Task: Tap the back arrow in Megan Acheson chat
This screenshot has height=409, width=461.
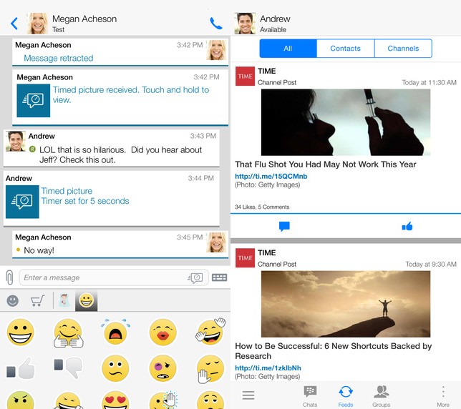Action: (x=14, y=24)
